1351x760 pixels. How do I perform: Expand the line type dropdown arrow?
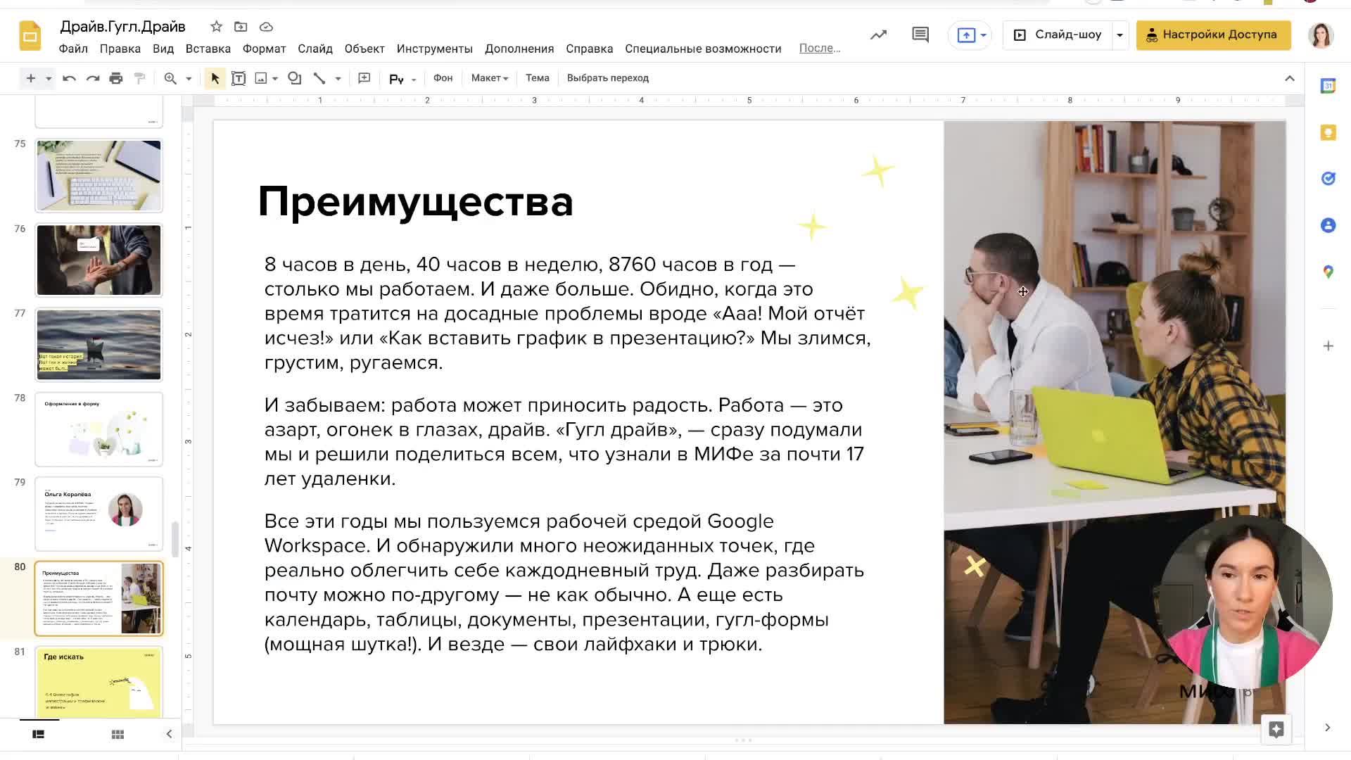338,79
